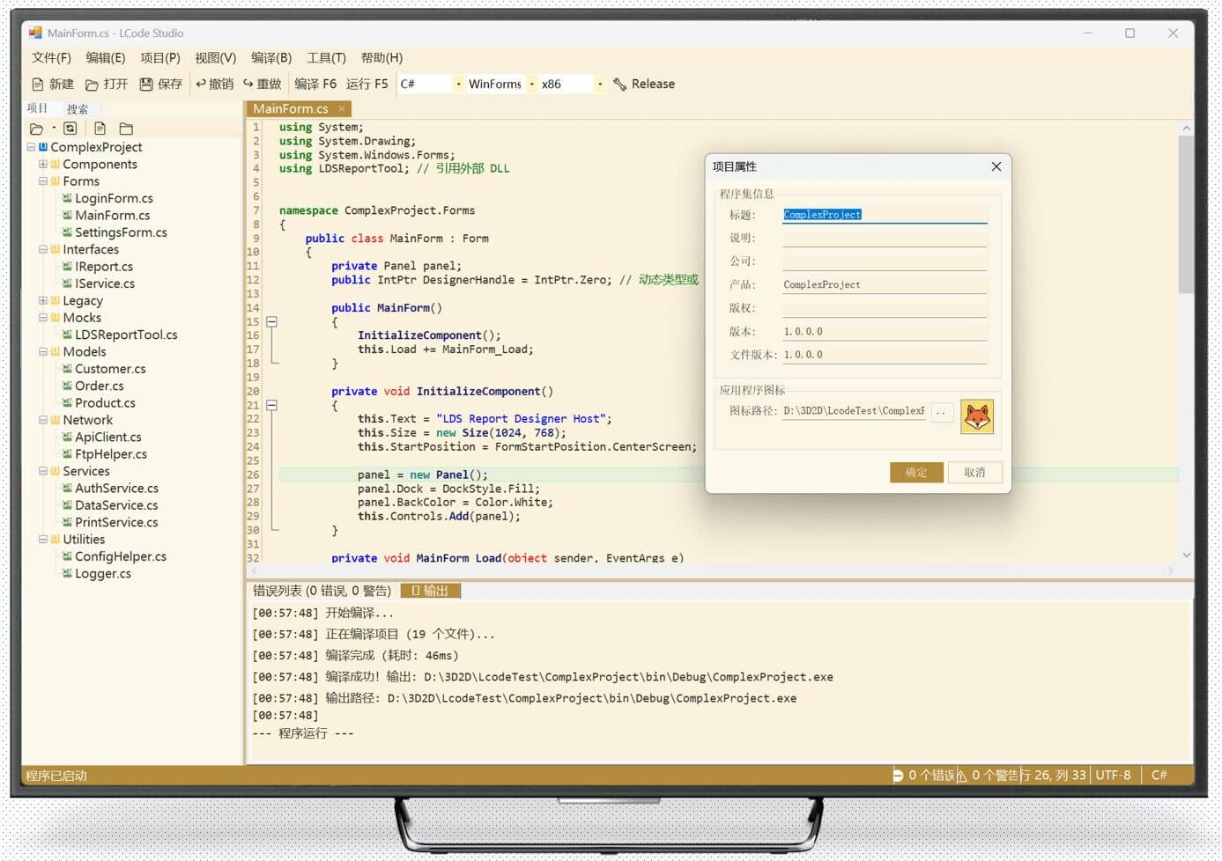The image size is (1222, 861).
Task: Click the 新建 new file toolbar icon
Action: coord(38,85)
